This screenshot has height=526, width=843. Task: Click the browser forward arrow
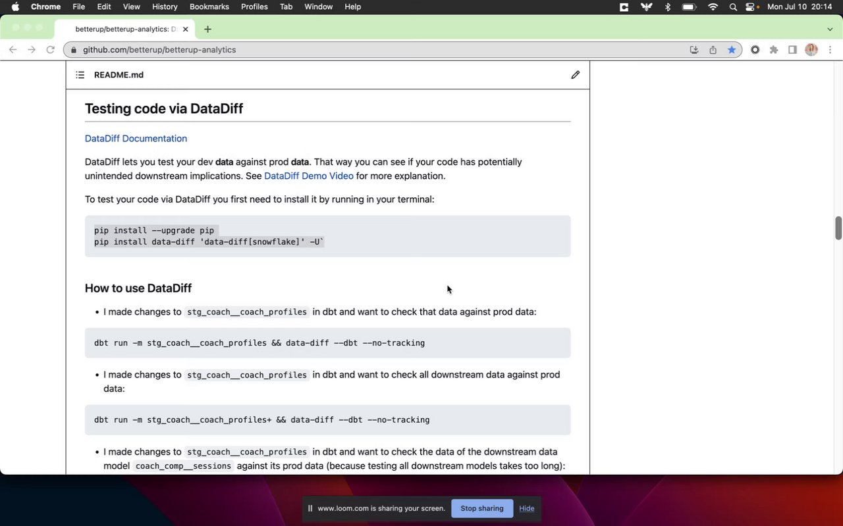31,50
